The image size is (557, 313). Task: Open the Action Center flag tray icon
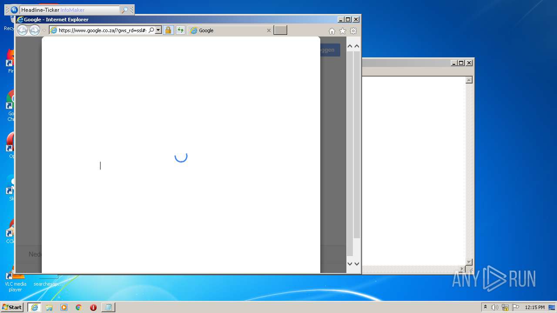tap(516, 307)
